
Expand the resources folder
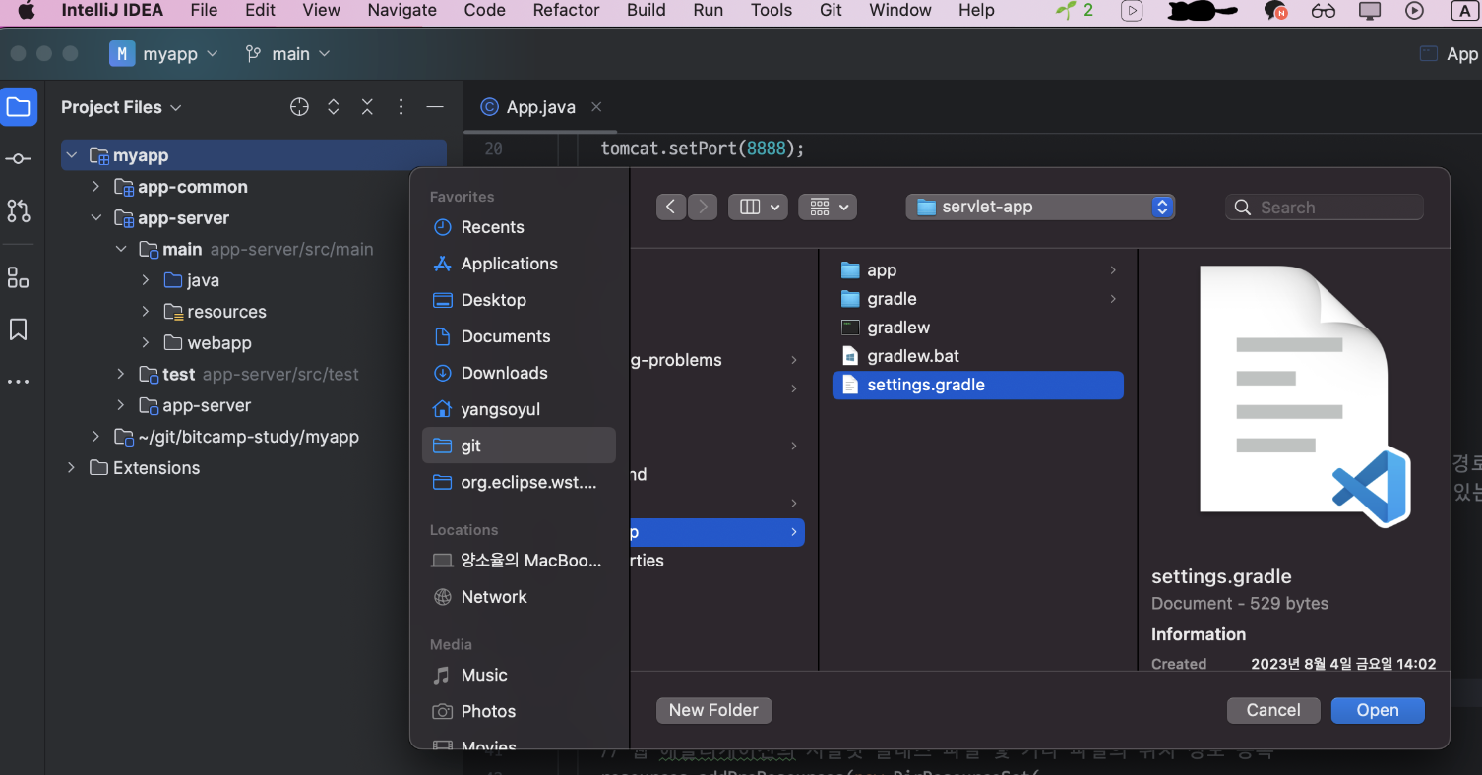(146, 312)
